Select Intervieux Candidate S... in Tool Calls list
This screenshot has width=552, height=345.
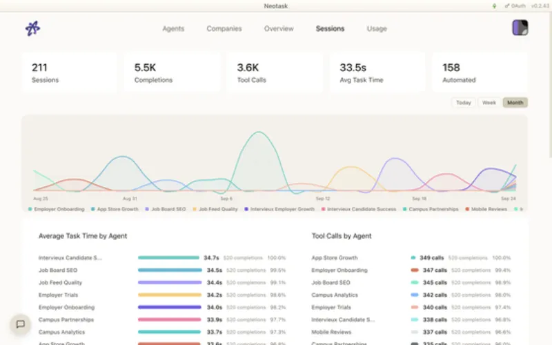point(343,319)
